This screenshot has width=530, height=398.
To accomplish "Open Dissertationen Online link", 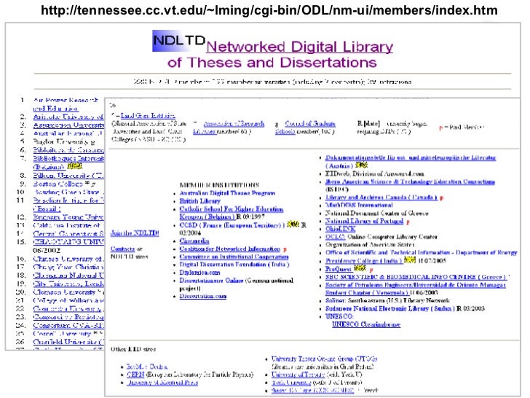I will click(211, 281).
